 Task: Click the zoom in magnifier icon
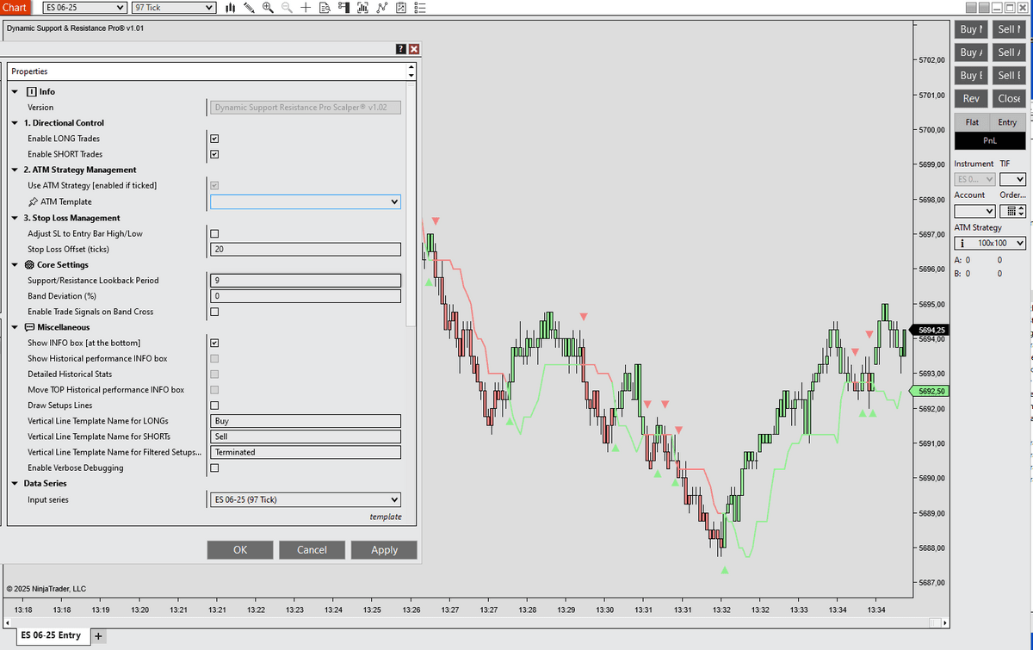pos(268,8)
